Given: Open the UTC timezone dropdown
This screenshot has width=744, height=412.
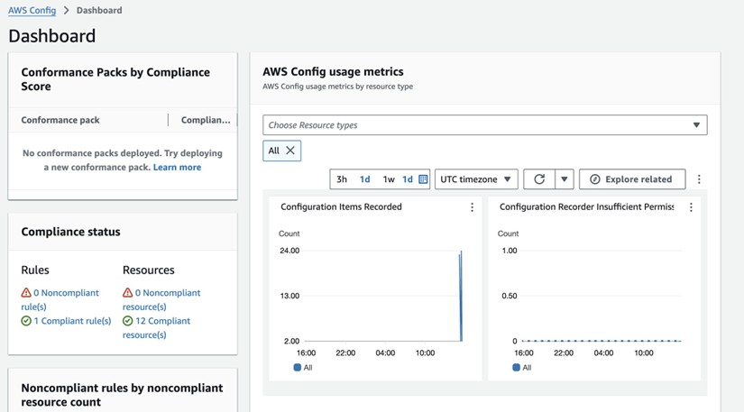Looking at the screenshot, I should click(476, 179).
